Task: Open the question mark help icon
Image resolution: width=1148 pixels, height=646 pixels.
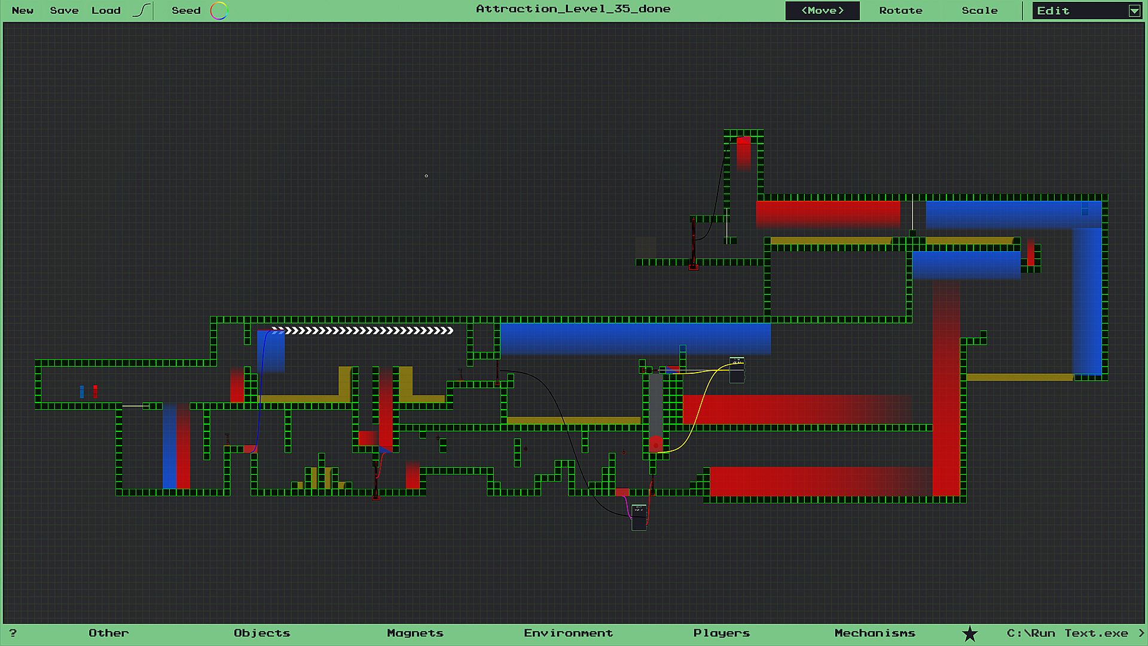Action: tap(13, 633)
